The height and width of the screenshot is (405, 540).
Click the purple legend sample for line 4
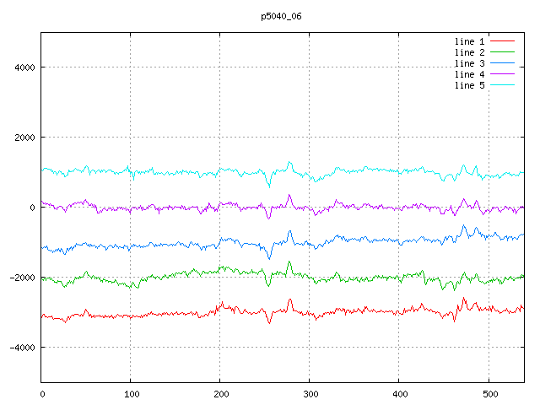(x=502, y=74)
